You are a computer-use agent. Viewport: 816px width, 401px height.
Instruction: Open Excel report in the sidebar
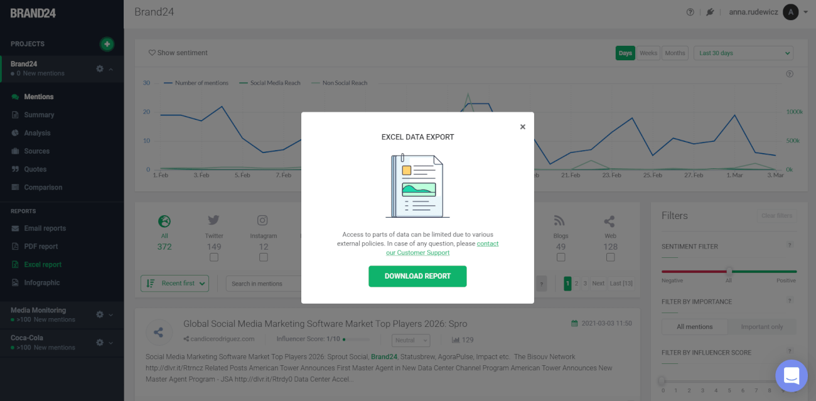pyautogui.click(x=43, y=265)
